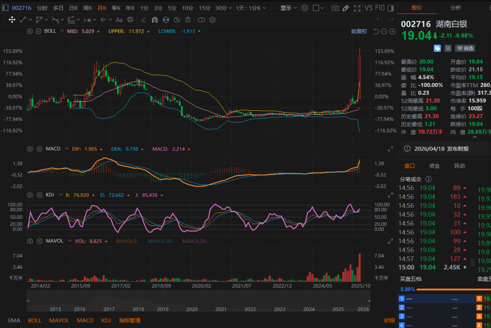Zoom in chart with plus icon
Viewport: 491px width, 328px height.
pos(392,31)
